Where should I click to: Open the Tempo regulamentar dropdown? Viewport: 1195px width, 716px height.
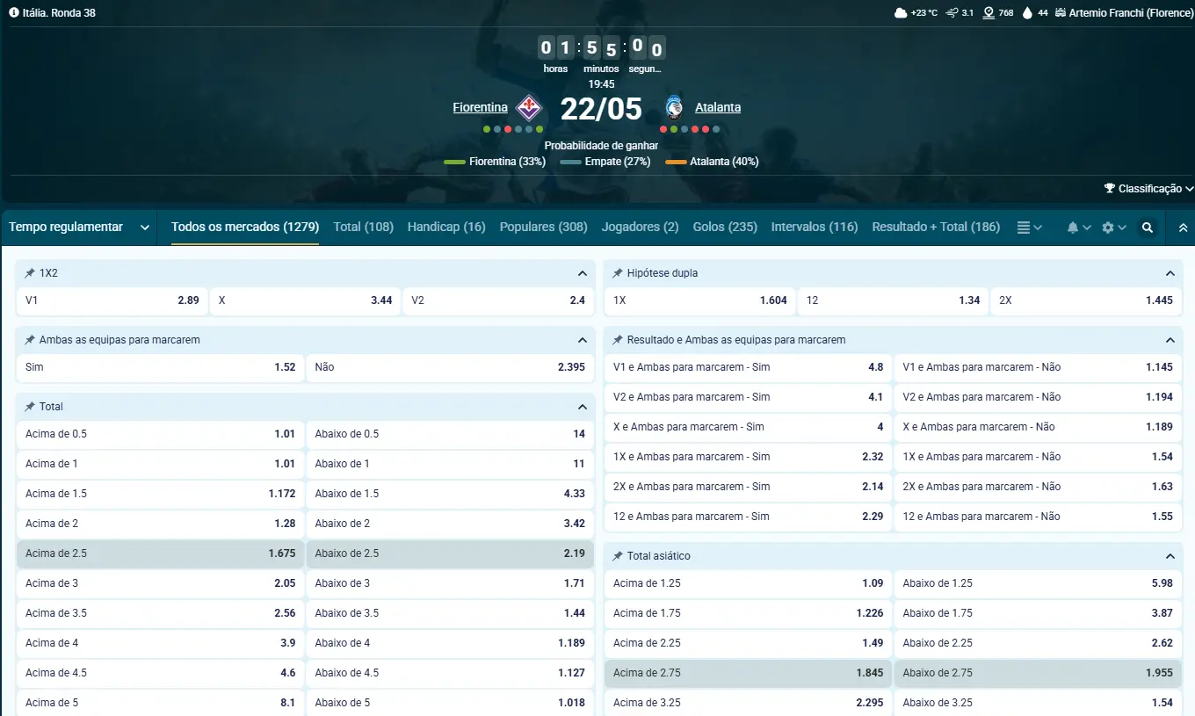pos(79,227)
